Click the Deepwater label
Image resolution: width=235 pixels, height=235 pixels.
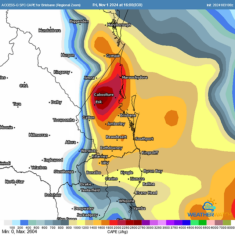click(x=84, y=209)
